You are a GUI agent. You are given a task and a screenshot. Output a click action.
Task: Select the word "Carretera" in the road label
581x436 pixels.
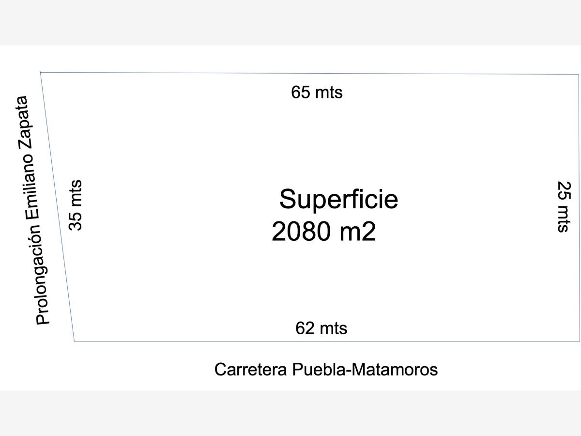251,370
